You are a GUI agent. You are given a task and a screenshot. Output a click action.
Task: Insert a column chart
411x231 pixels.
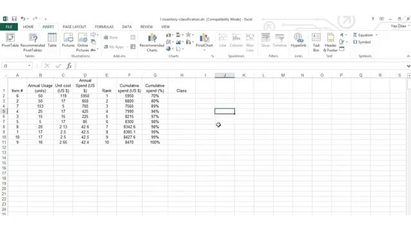coord(168,35)
